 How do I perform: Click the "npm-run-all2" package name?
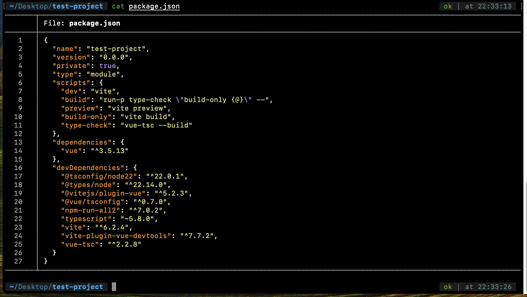coord(91,210)
